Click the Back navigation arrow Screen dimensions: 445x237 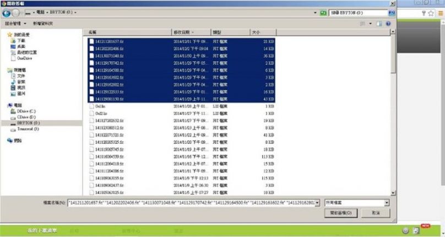pos(6,12)
